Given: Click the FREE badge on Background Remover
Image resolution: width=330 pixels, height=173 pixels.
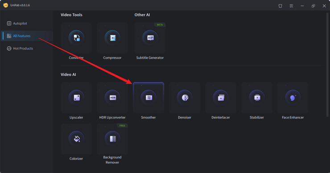Looking at the screenshot, I should coord(122,126).
